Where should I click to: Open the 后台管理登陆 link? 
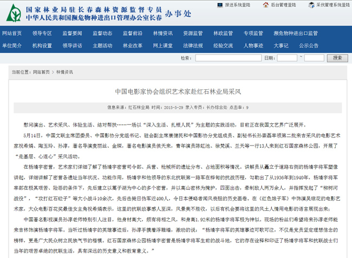pos(283,5)
